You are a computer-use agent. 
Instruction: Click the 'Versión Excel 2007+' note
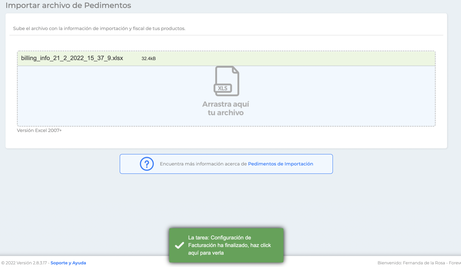(39, 130)
